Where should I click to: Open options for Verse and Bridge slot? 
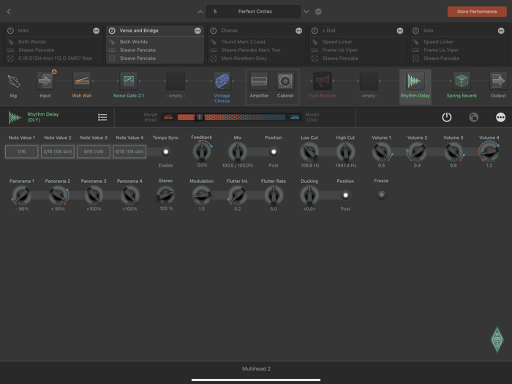click(x=197, y=31)
